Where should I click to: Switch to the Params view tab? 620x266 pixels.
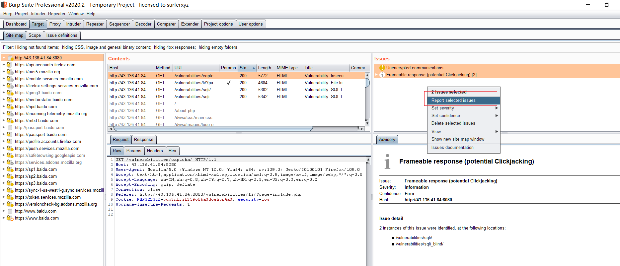[x=134, y=151]
